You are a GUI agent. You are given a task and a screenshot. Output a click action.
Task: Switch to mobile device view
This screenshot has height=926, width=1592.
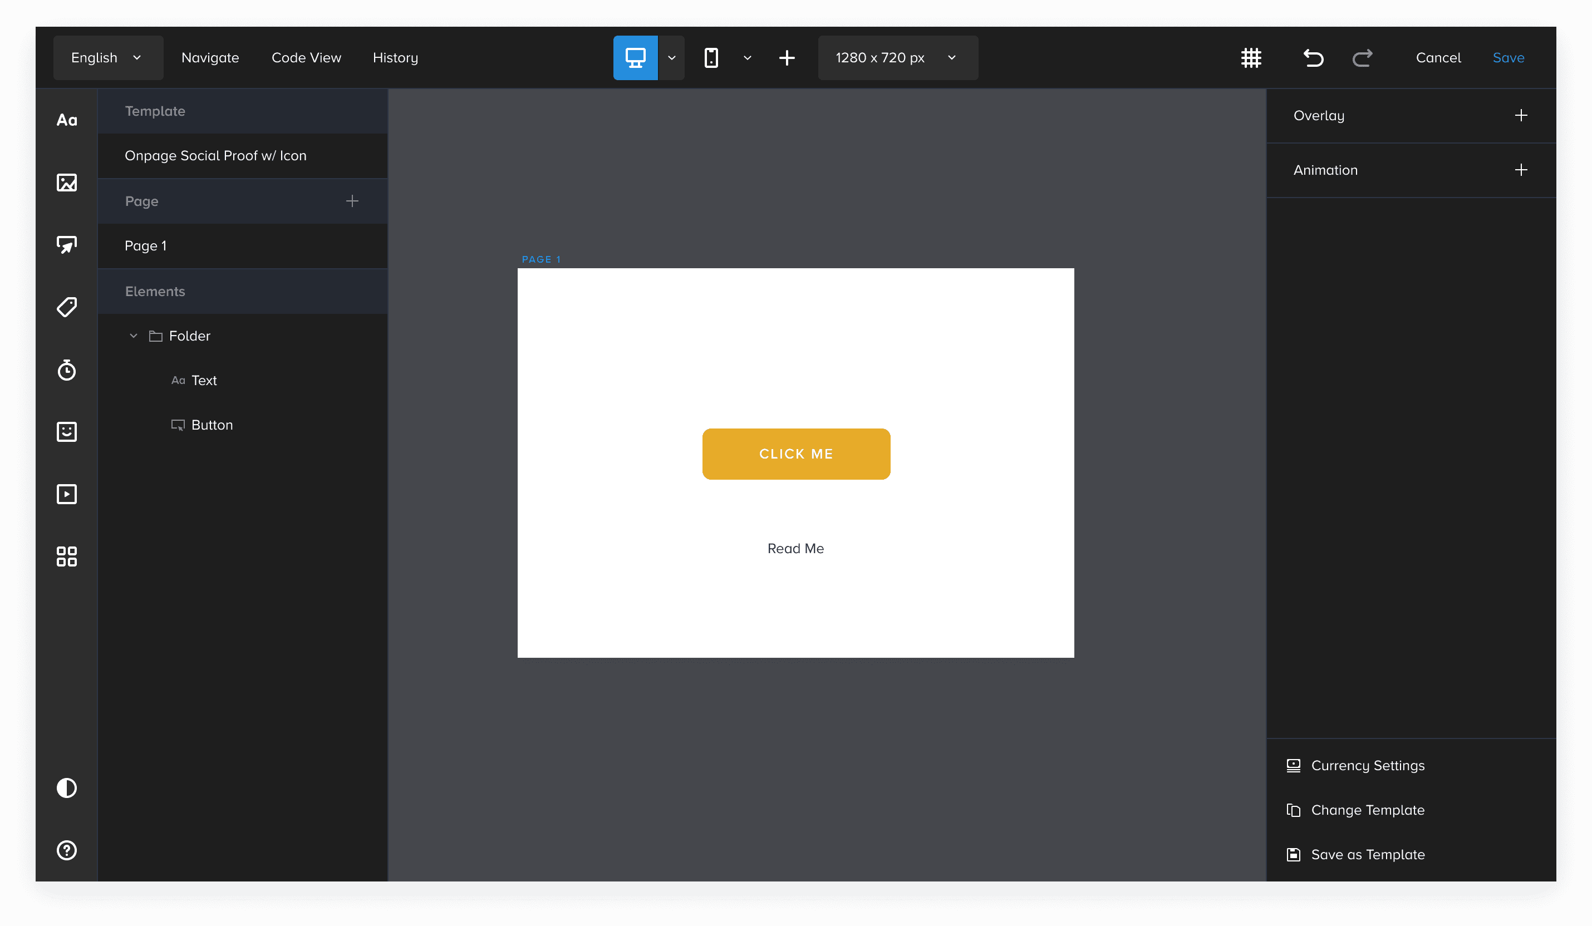point(711,58)
